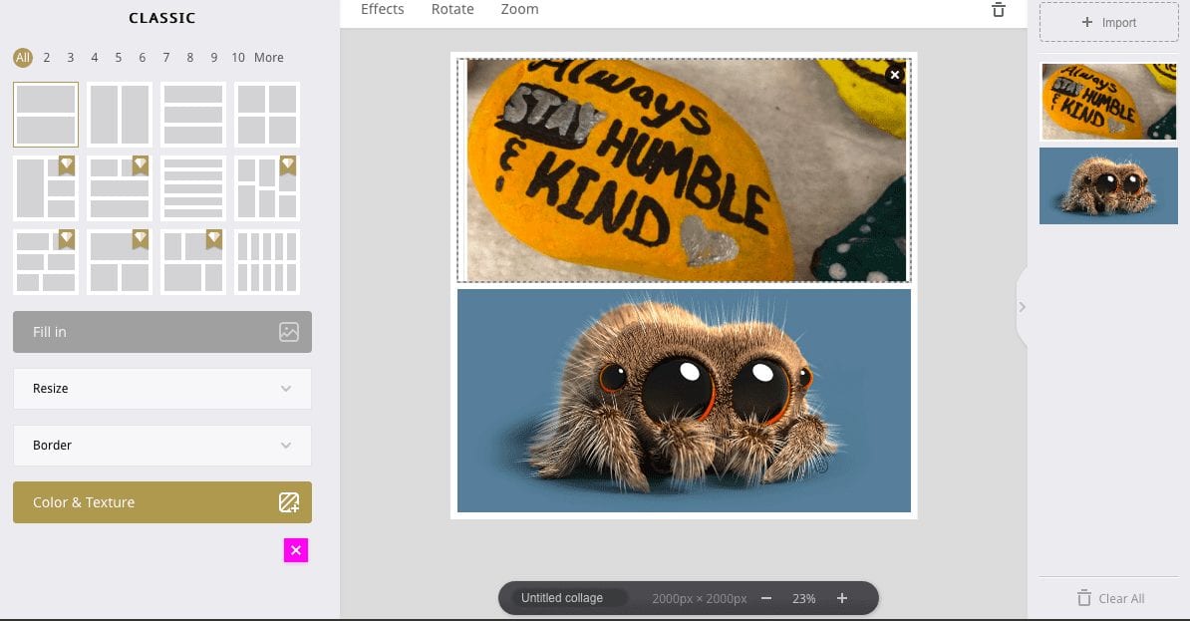
Task: Click the Import button
Action: (1109, 22)
